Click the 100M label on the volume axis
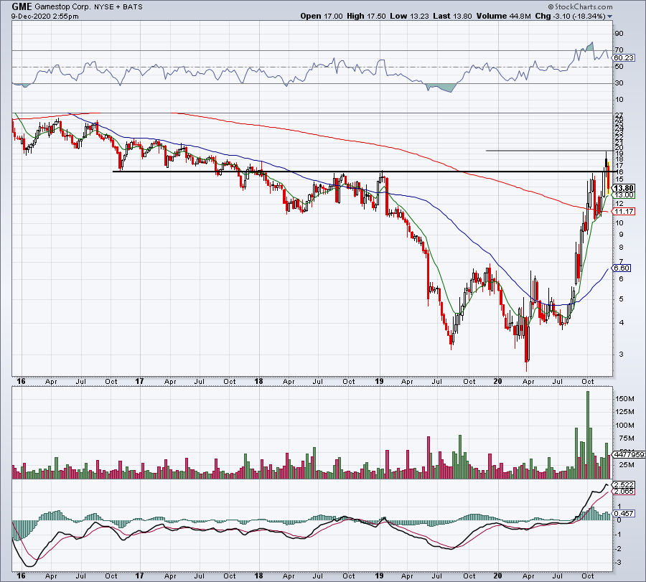Viewport: 646px width, 582px height. [625, 426]
